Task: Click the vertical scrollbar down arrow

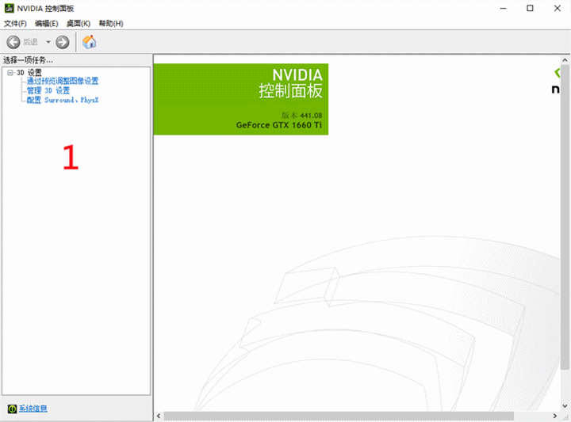Action: (565, 406)
